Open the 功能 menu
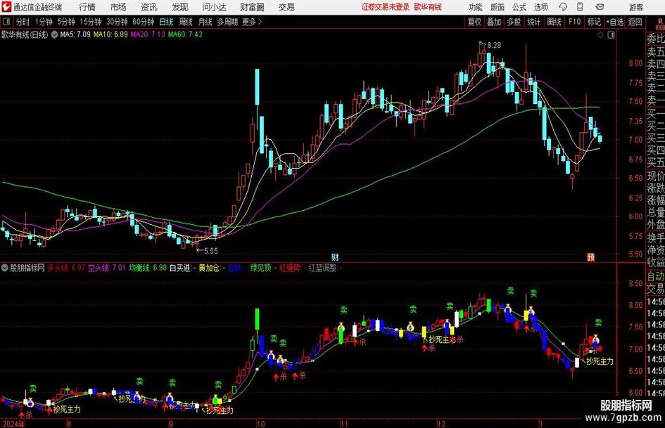Viewport: 665px width, 428px height. (476, 7)
